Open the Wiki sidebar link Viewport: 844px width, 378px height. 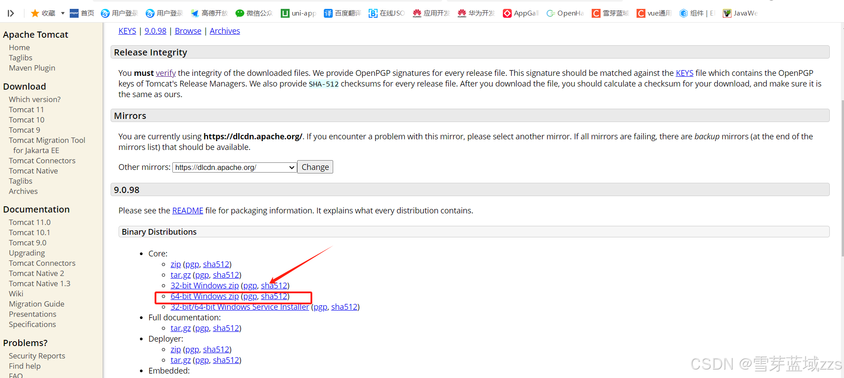coord(16,294)
